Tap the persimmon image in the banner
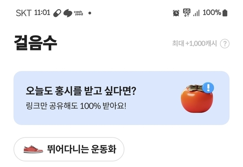The image size is (243, 167). [x=196, y=99]
